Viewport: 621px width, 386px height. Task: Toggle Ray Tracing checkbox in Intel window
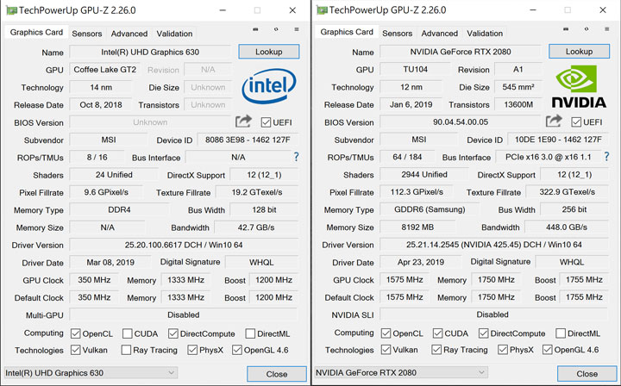point(126,350)
